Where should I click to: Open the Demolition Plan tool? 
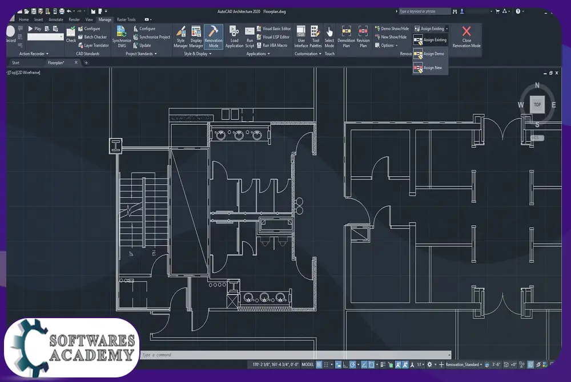pos(346,36)
